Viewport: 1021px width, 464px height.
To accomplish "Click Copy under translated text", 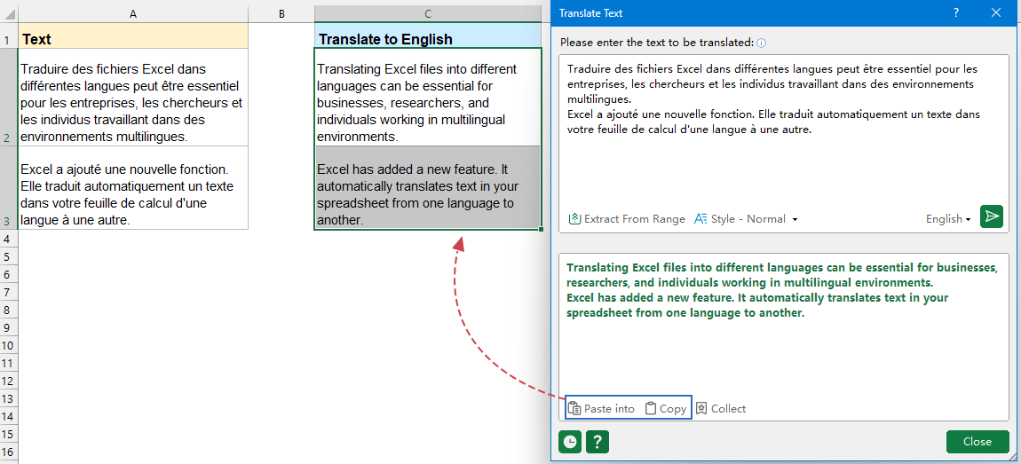I will (x=666, y=409).
